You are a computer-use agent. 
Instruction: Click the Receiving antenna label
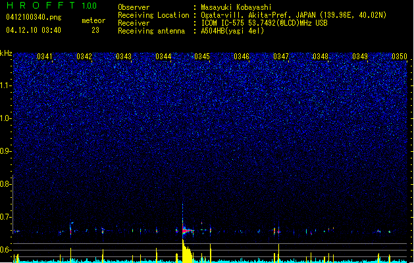click(151, 31)
